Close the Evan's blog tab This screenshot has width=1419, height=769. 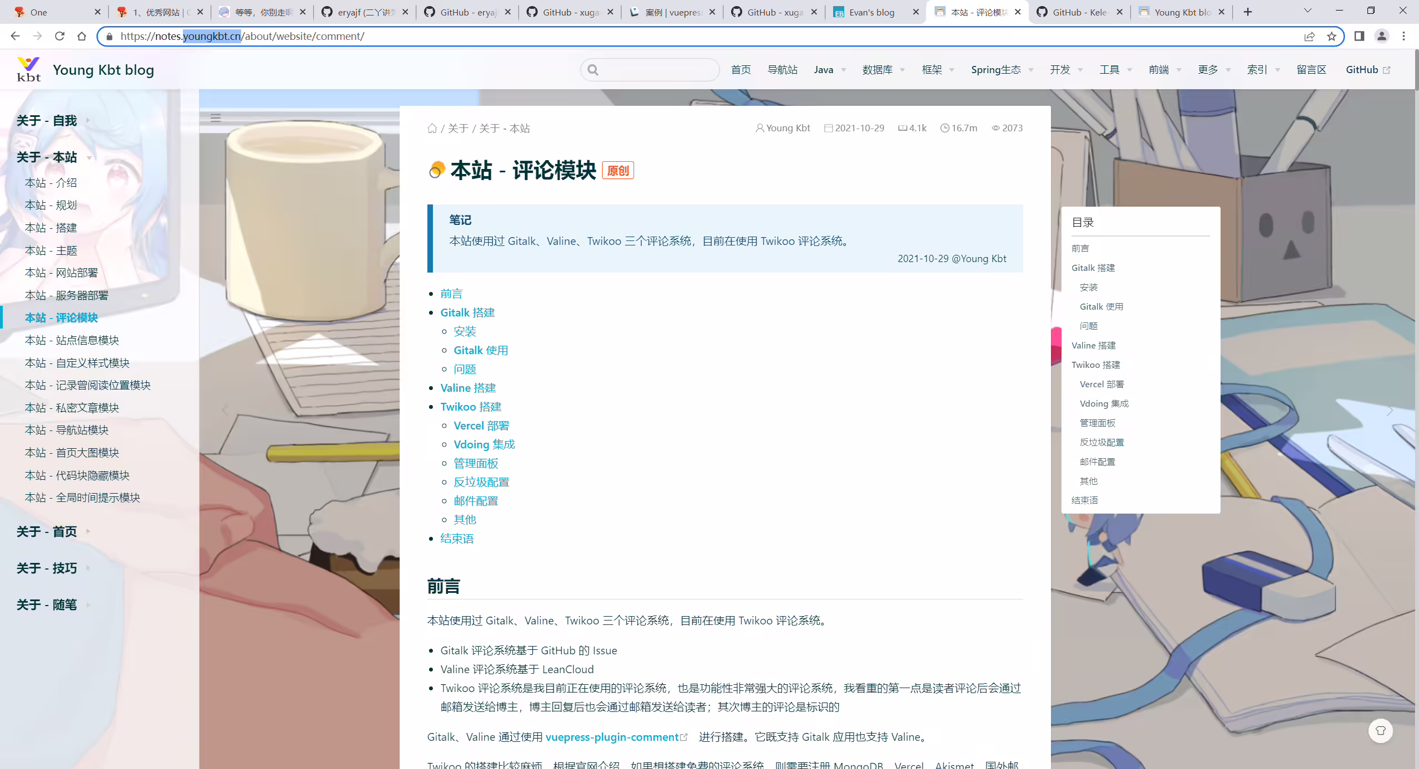pos(916,12)
